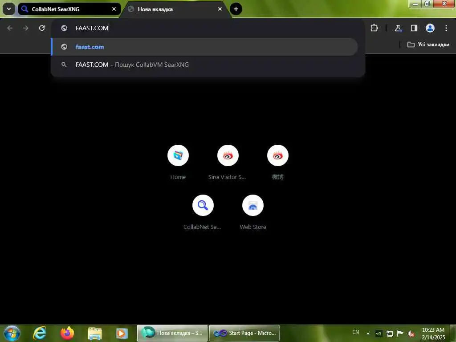
Task: Select the FAAST.COM CollabVM SearXNG search suggestion
Action: 204,65
